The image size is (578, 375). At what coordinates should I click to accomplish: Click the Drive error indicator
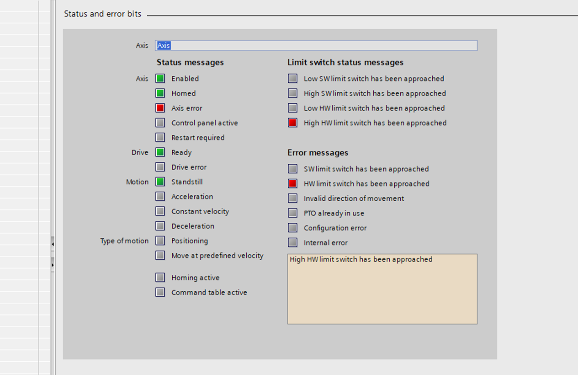[x=160, y=167]
